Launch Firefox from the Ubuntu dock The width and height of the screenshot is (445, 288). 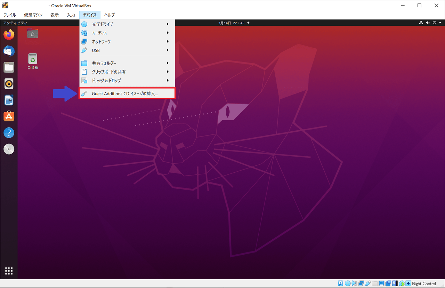click(9, 34)
